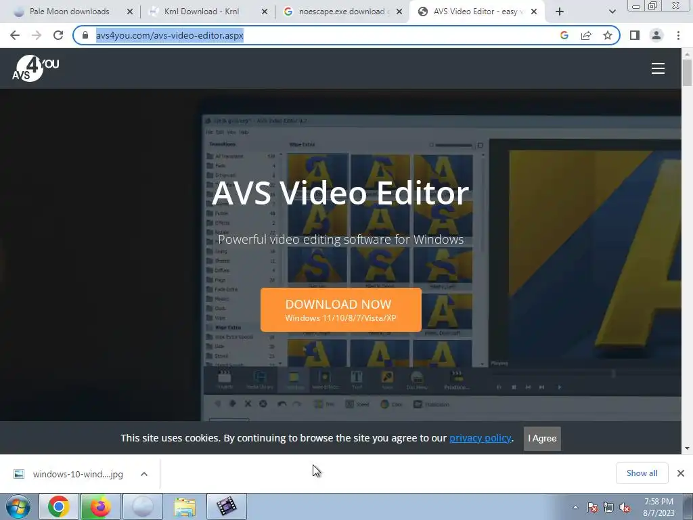Viewport: 693px width, 520px height.
Task: Open the Windows Start menu
Action: tap(18, 506)
